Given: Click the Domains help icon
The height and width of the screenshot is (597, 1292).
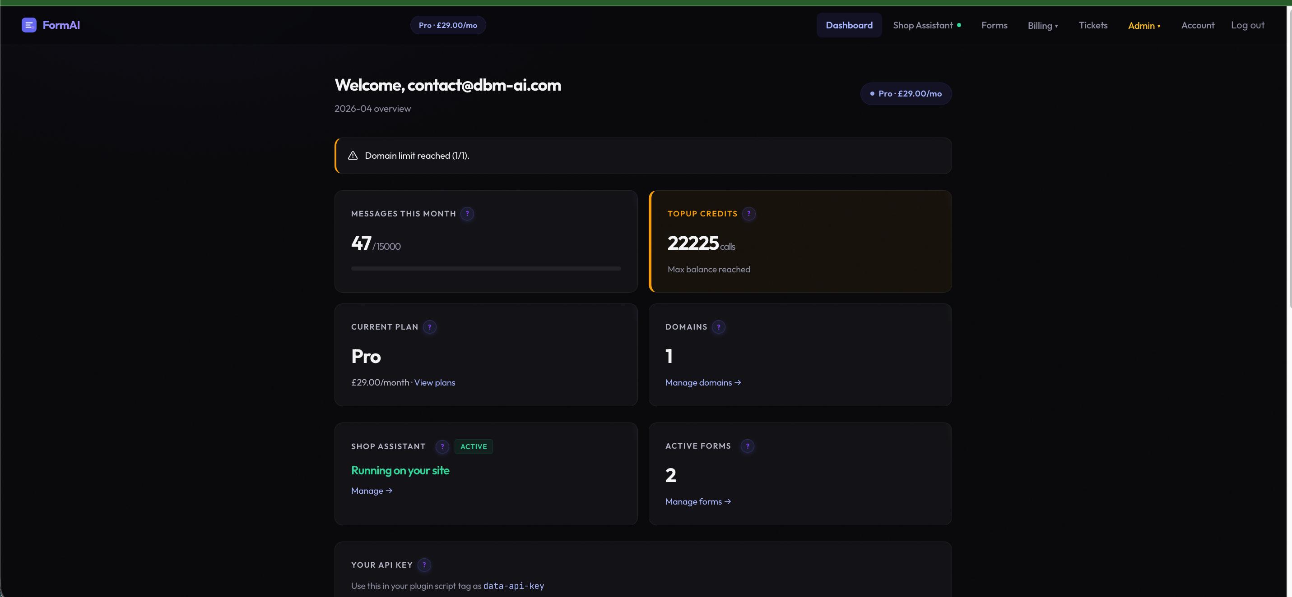Looking at the screenshot, I should point(719,327).
